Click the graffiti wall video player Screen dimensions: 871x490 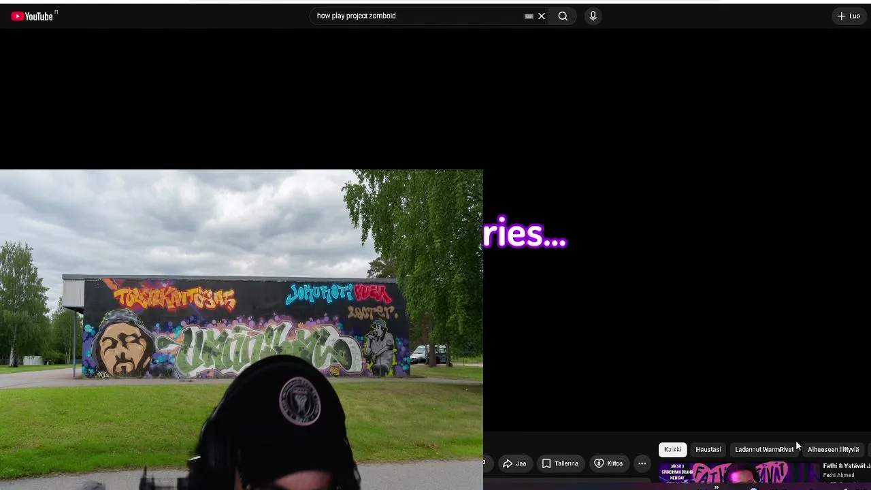point(242,329)
